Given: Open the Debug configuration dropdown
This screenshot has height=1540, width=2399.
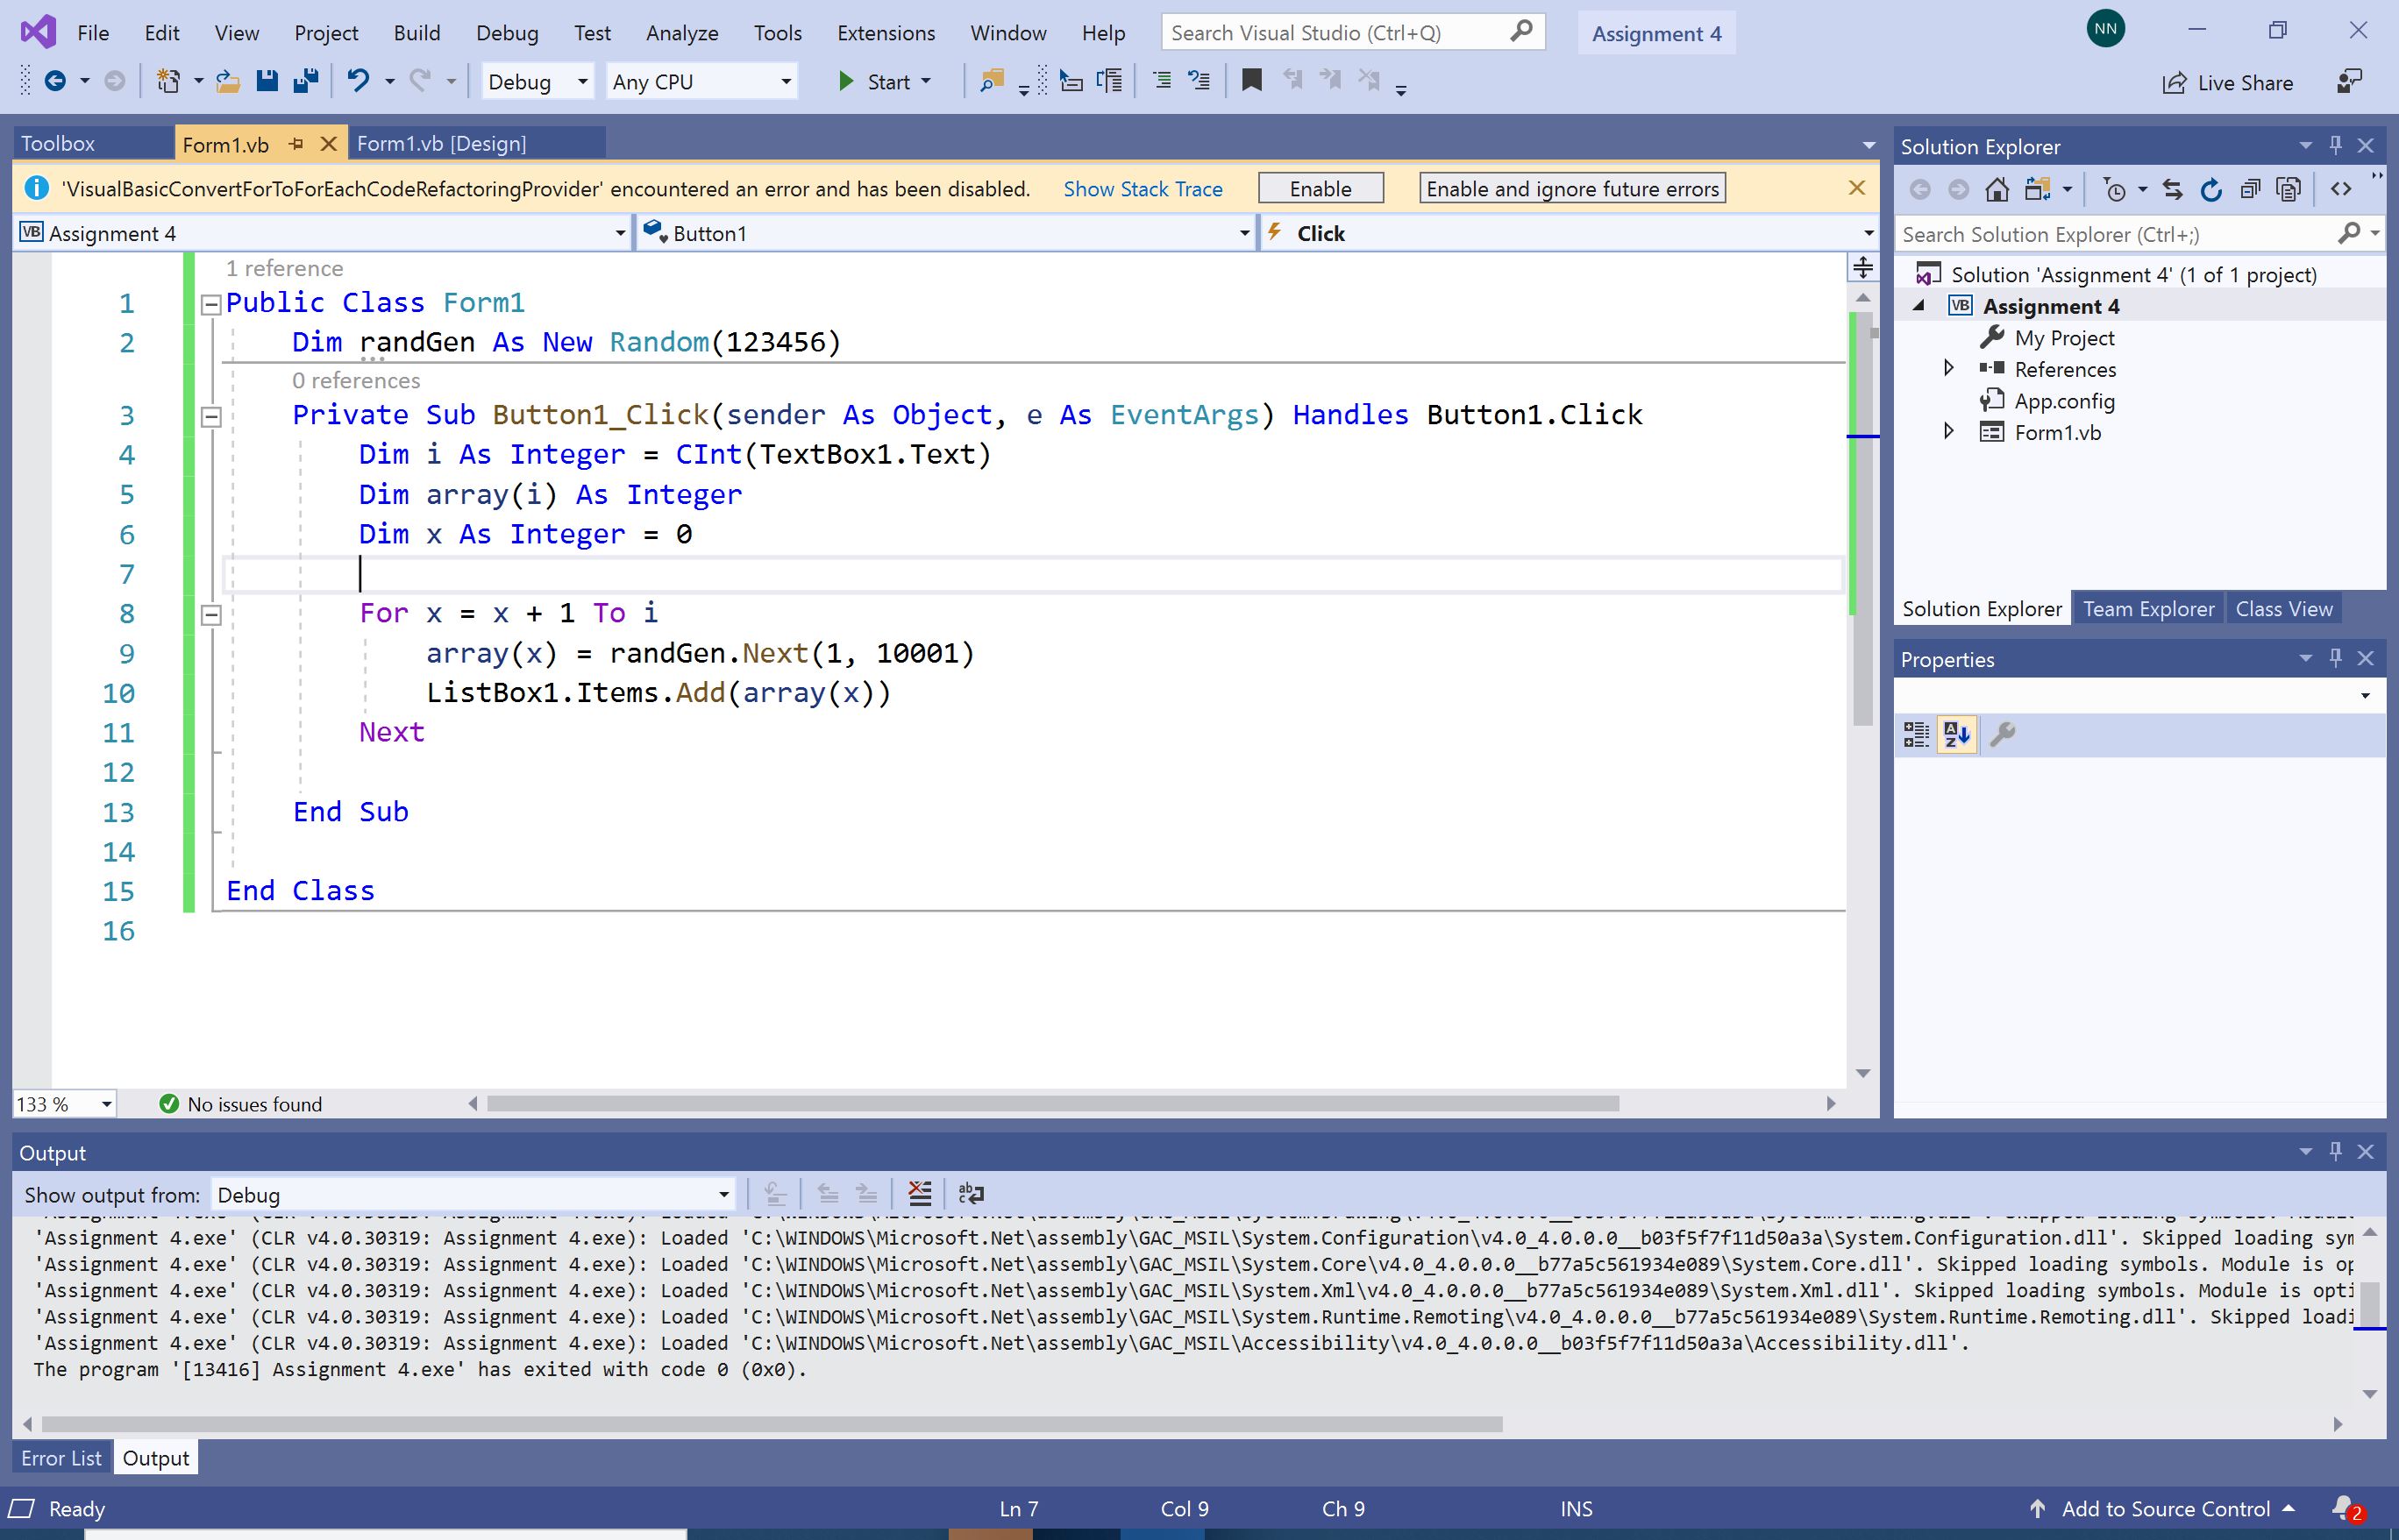Looking at the screenshot, I should tap(537, 82).
